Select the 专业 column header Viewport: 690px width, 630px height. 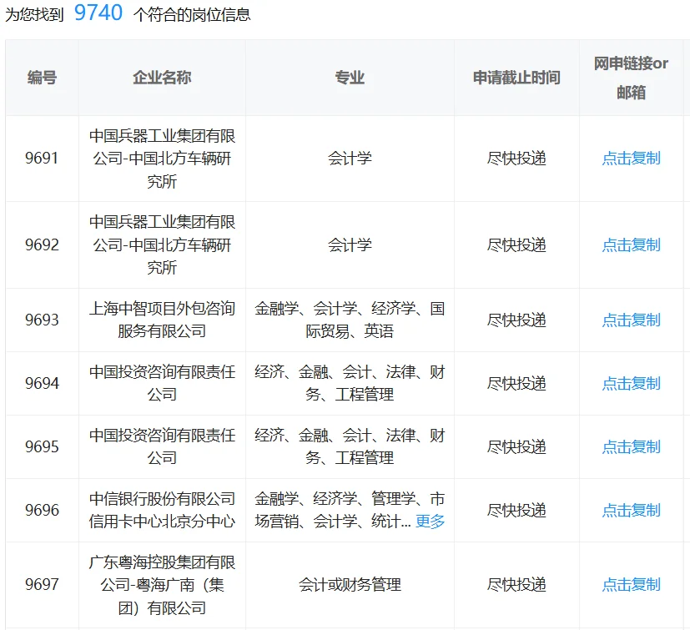tap(350, 78)
